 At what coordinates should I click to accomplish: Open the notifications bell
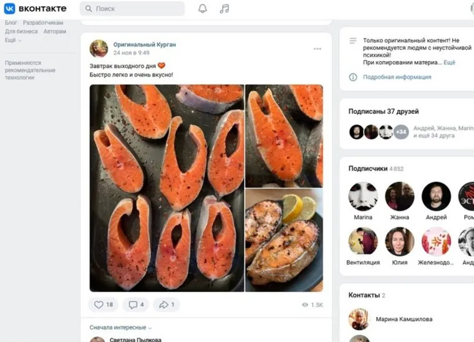coord(203,9)
